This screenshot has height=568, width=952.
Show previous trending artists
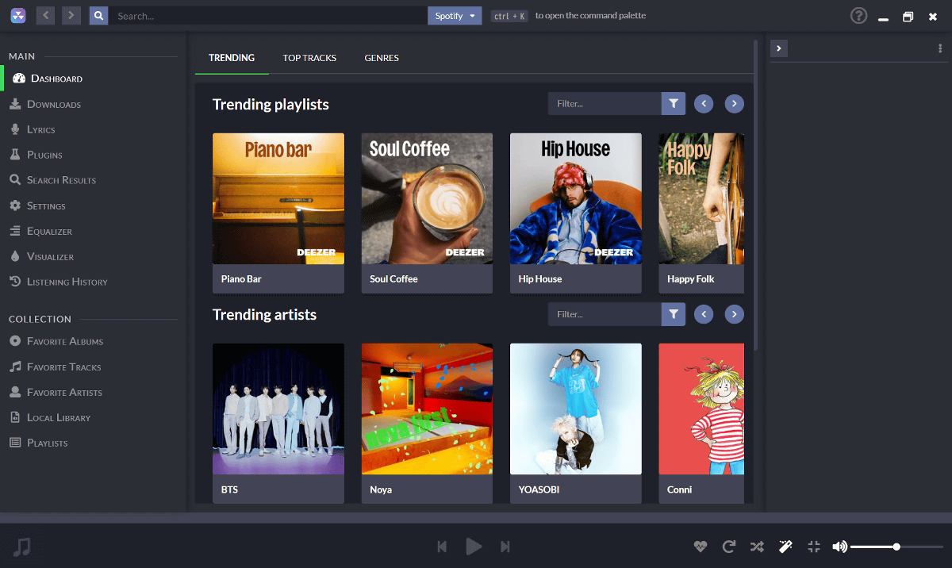(x=704, y=315)
